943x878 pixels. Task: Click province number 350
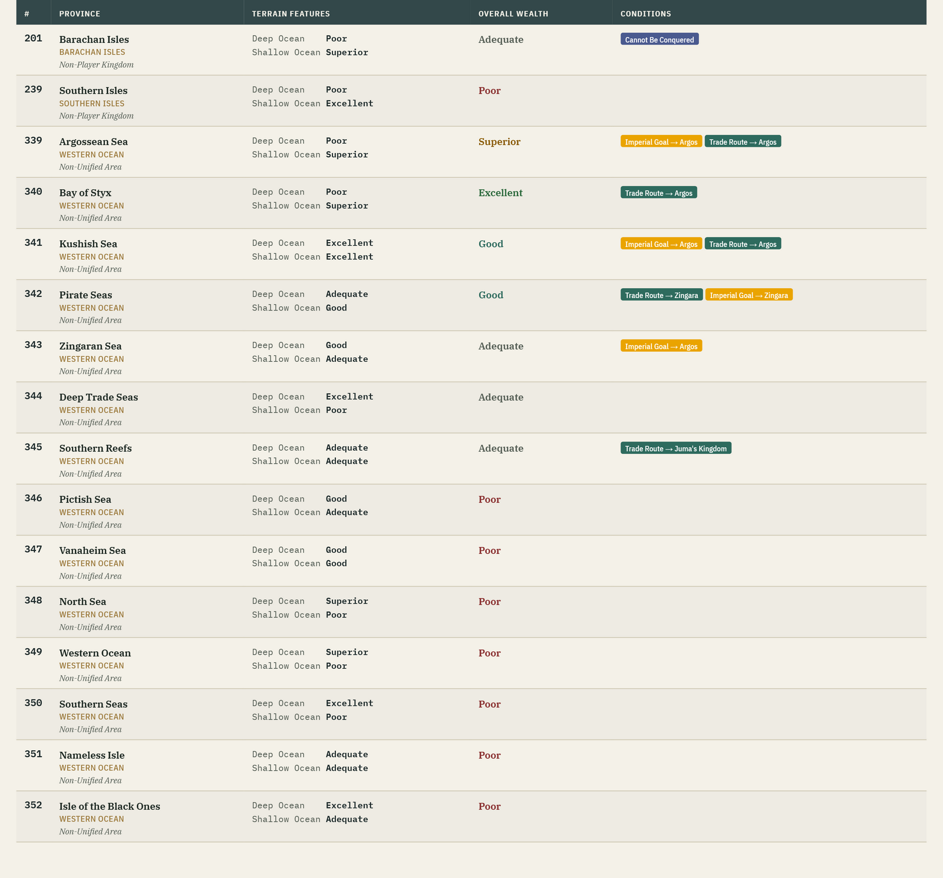coord(34,703)
